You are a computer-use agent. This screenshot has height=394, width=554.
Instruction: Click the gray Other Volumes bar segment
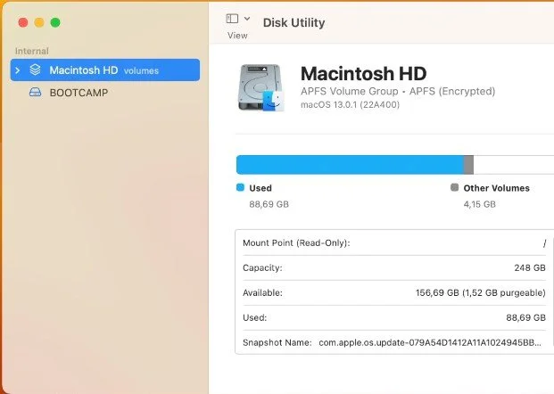click(468, 165)
